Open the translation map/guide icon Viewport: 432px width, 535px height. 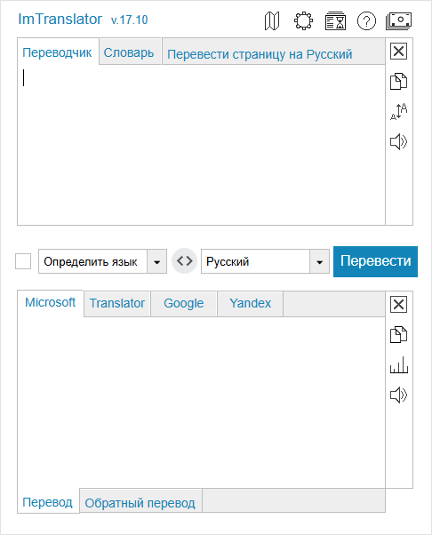click(272, 21)
